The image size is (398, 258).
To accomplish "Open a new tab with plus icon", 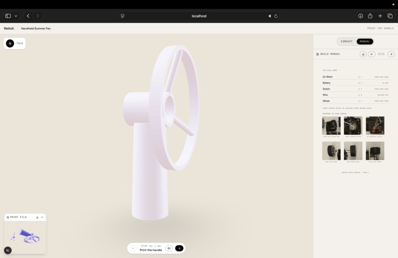I will tap(380, 16).
